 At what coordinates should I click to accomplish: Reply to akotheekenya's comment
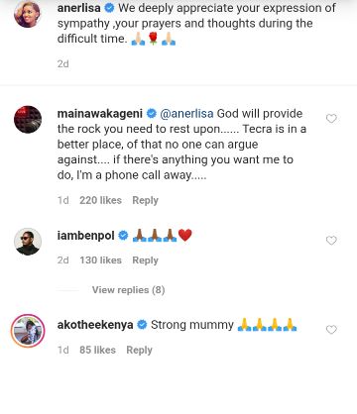tap(139, 350)
